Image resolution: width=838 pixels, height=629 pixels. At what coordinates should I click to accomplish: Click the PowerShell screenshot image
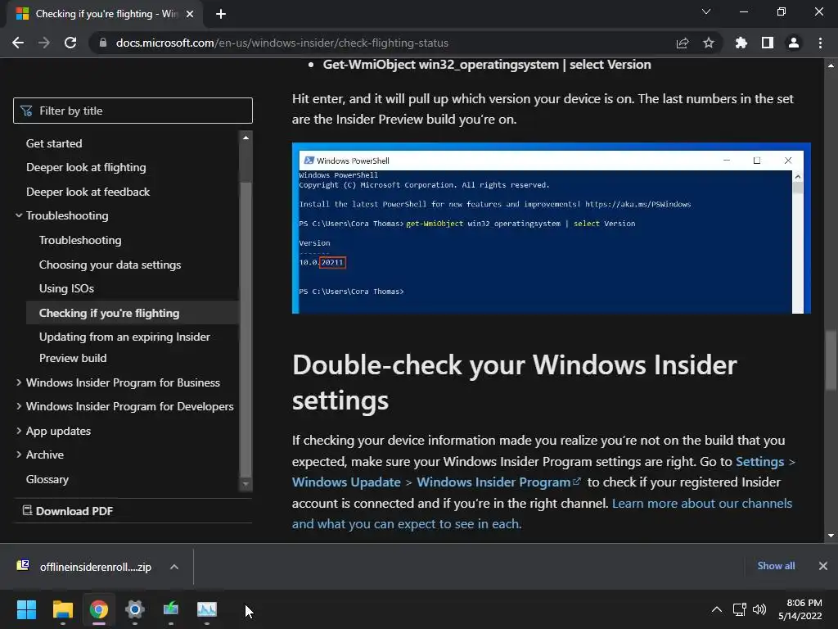click(551, 228)
